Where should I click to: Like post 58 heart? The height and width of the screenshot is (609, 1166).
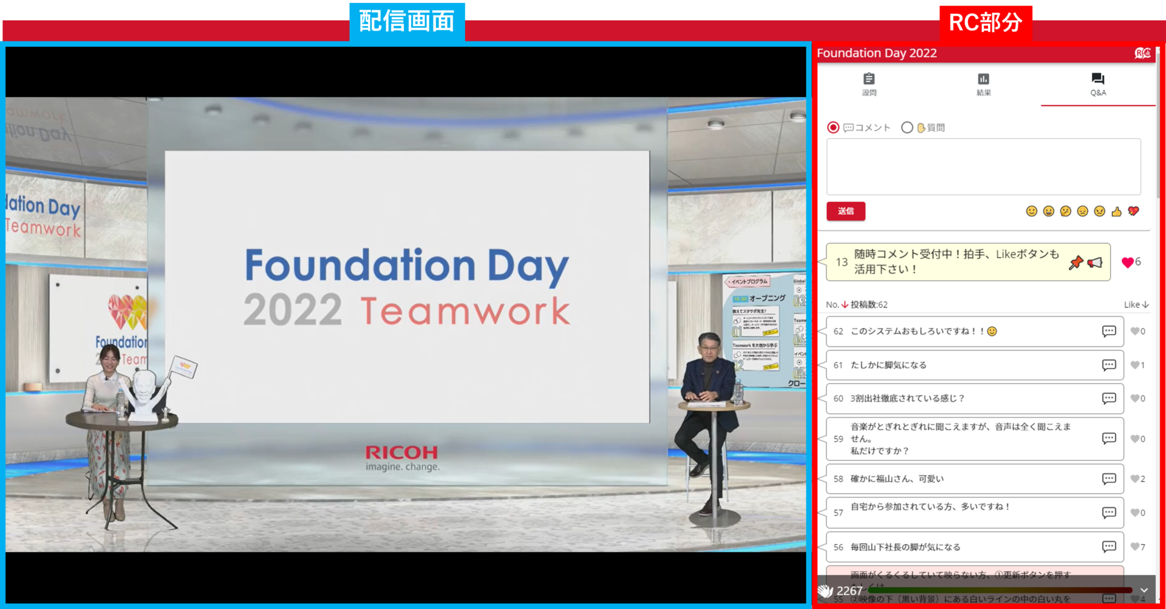point(1134,479)
